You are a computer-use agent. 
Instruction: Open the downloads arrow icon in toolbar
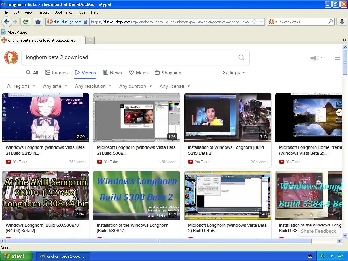[x=342, y=22]
